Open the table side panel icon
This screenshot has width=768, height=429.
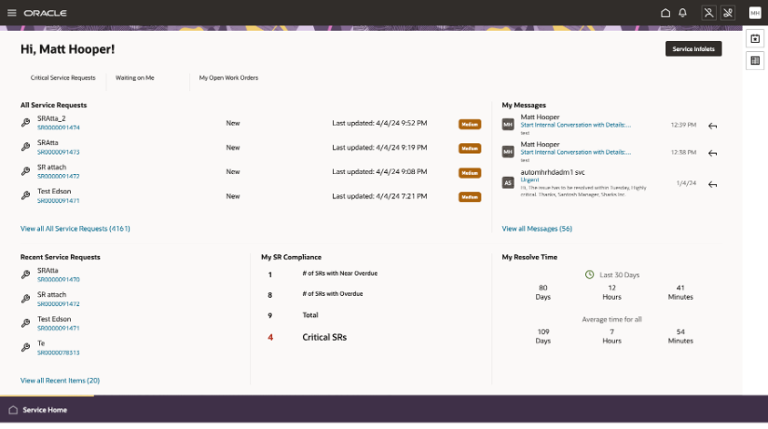coord(754,61)
